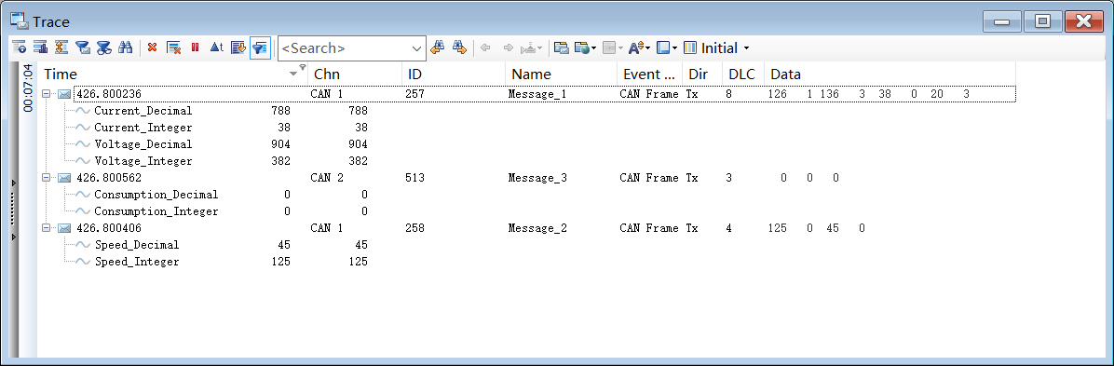Toggle the difference view icon
Image resolution: width=1114 pixels, height=366 pixels.
[61, 47]
